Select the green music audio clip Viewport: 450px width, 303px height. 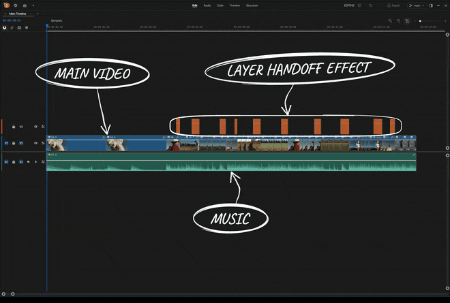point(231,162)
